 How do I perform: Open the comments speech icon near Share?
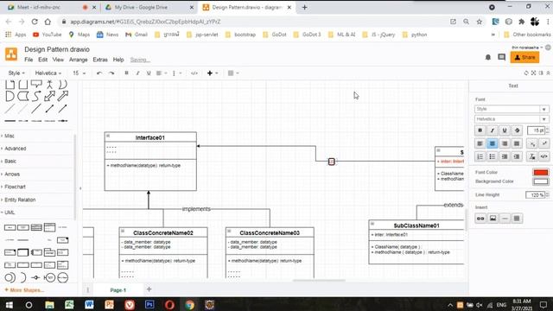pyautogui.click(x=501, y=57)
